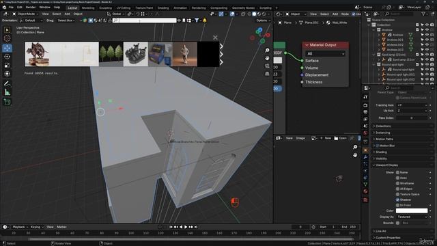Image resolution: width=437 pixels, height=246 pixels.
Task: Open the Render menu
Action: point(31,8)
